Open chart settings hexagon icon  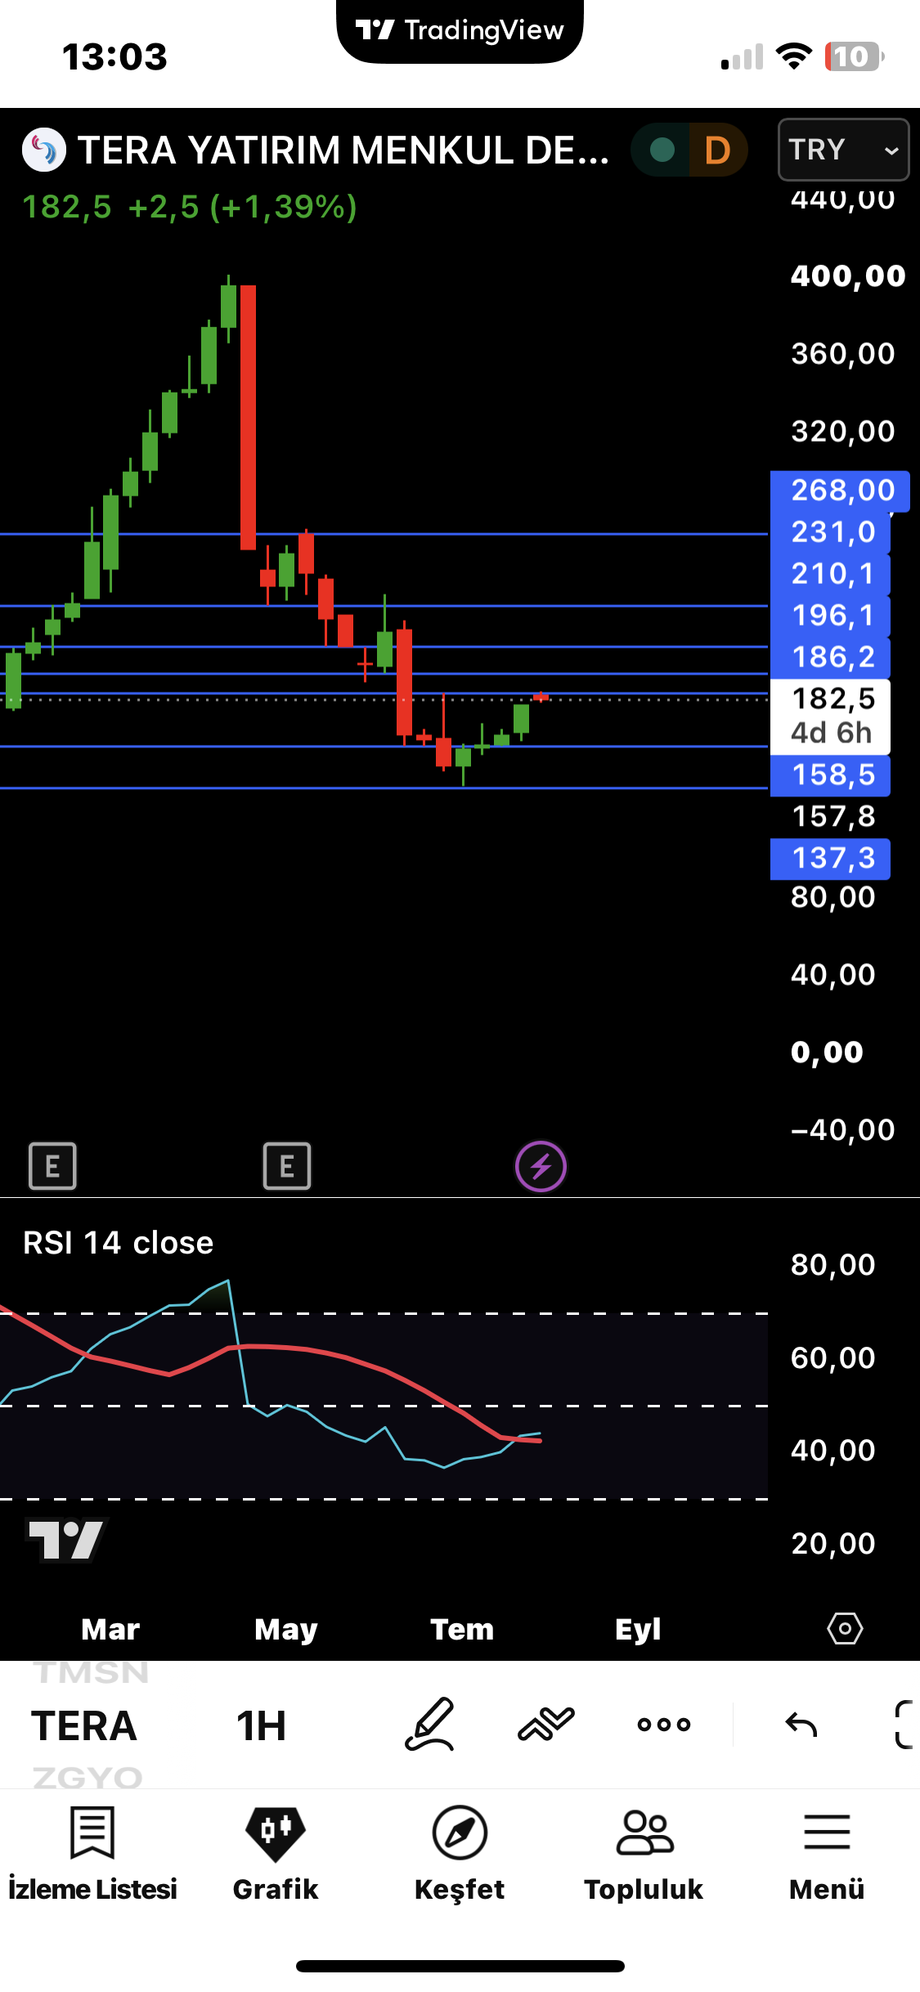845,1629
